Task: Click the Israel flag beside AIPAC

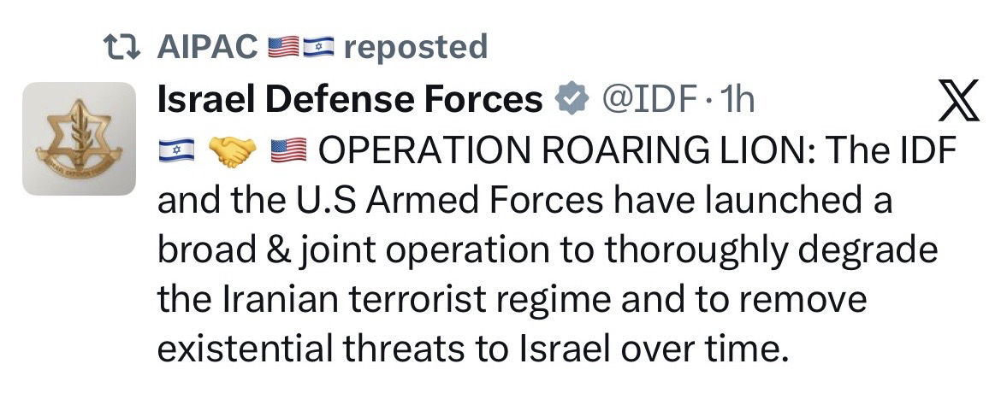Action: pyautogui.click(x=316, y=48)
